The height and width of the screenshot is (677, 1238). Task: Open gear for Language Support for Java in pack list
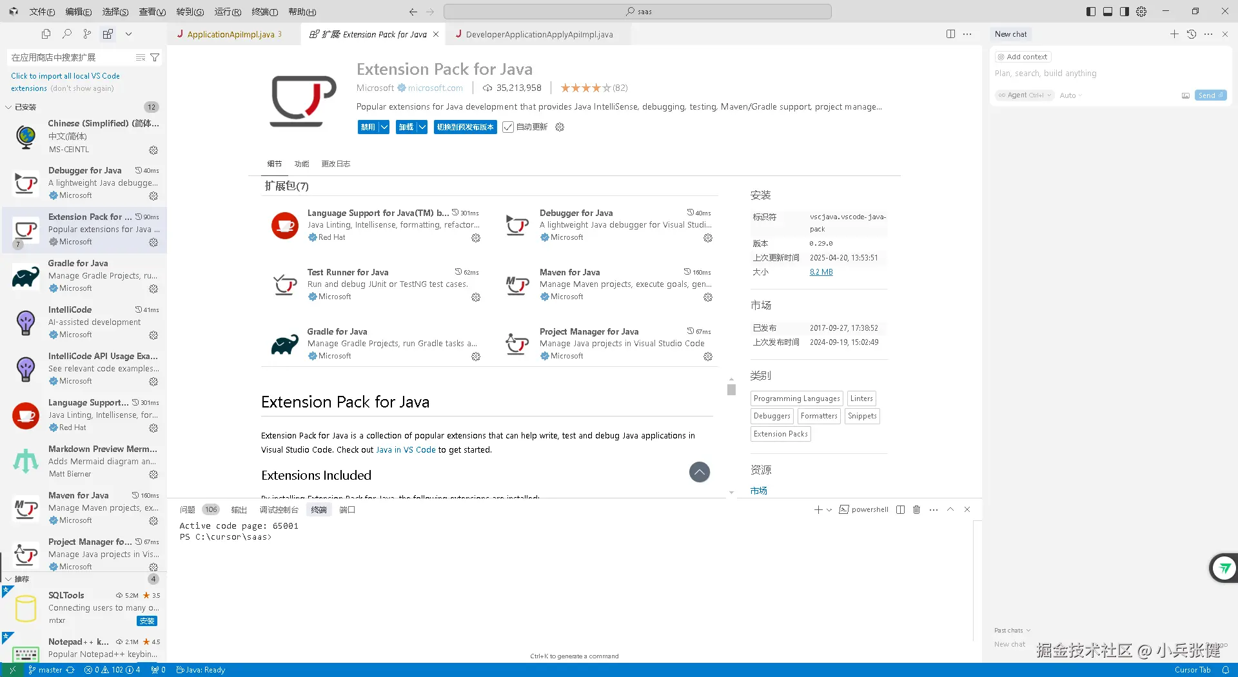click(476, 238)
